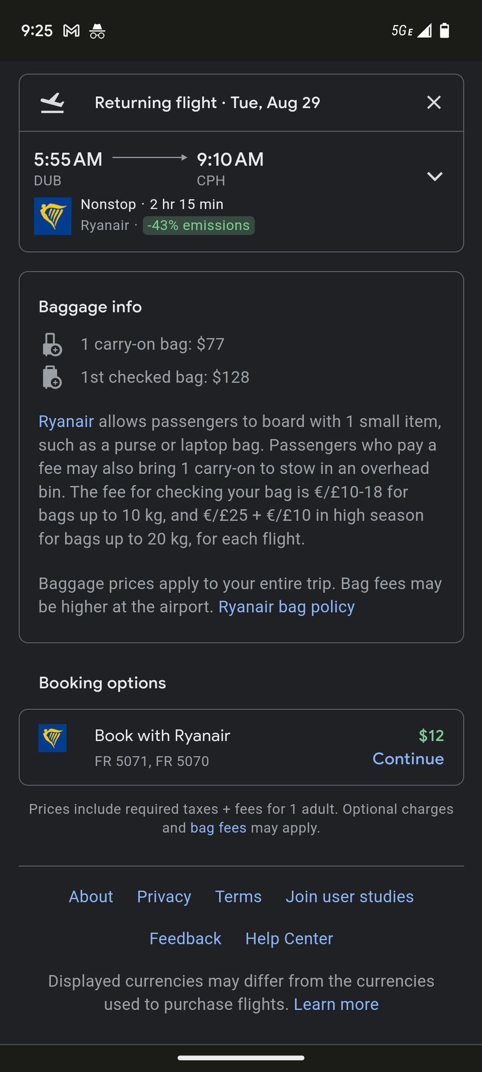Viewport: 482px width, 1072px height.
Task: Open the Help Center link
Action: pyautogui.click(x=289, y=939)
